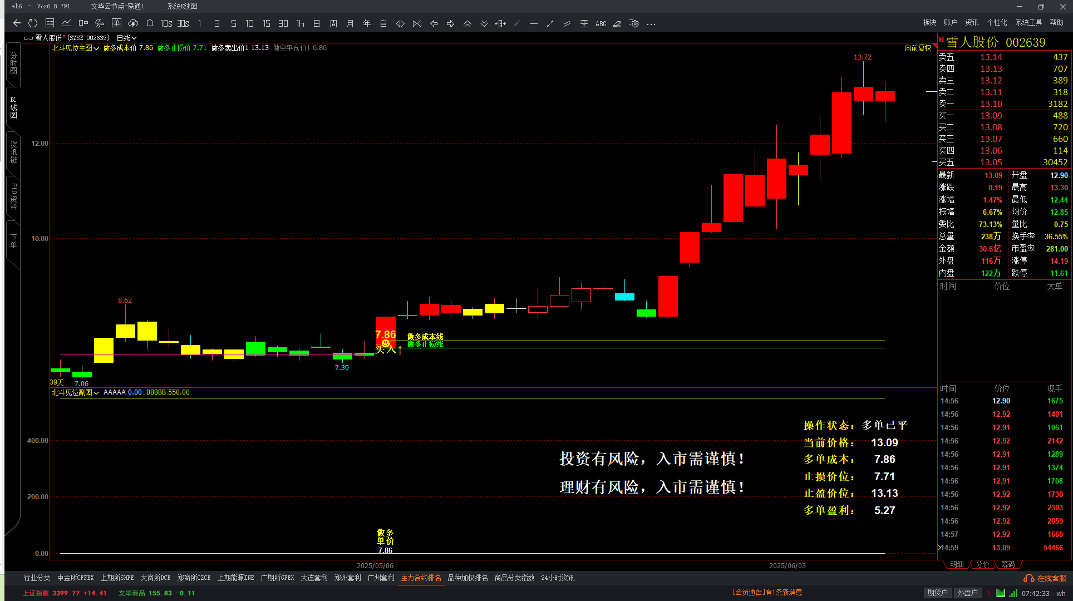
Task: Open the 中金所CFFEX bottom tab
Action: coord(76,578)
